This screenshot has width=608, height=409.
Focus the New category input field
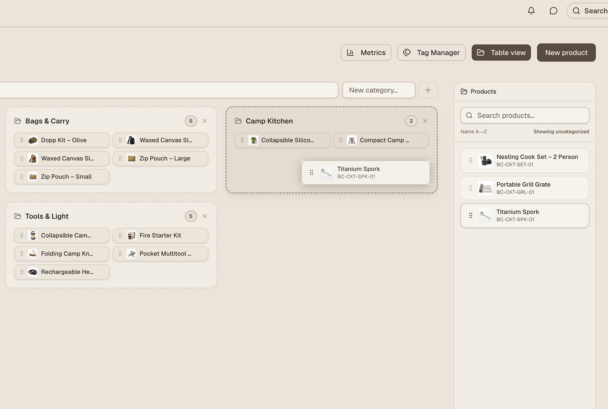[379, 90]
